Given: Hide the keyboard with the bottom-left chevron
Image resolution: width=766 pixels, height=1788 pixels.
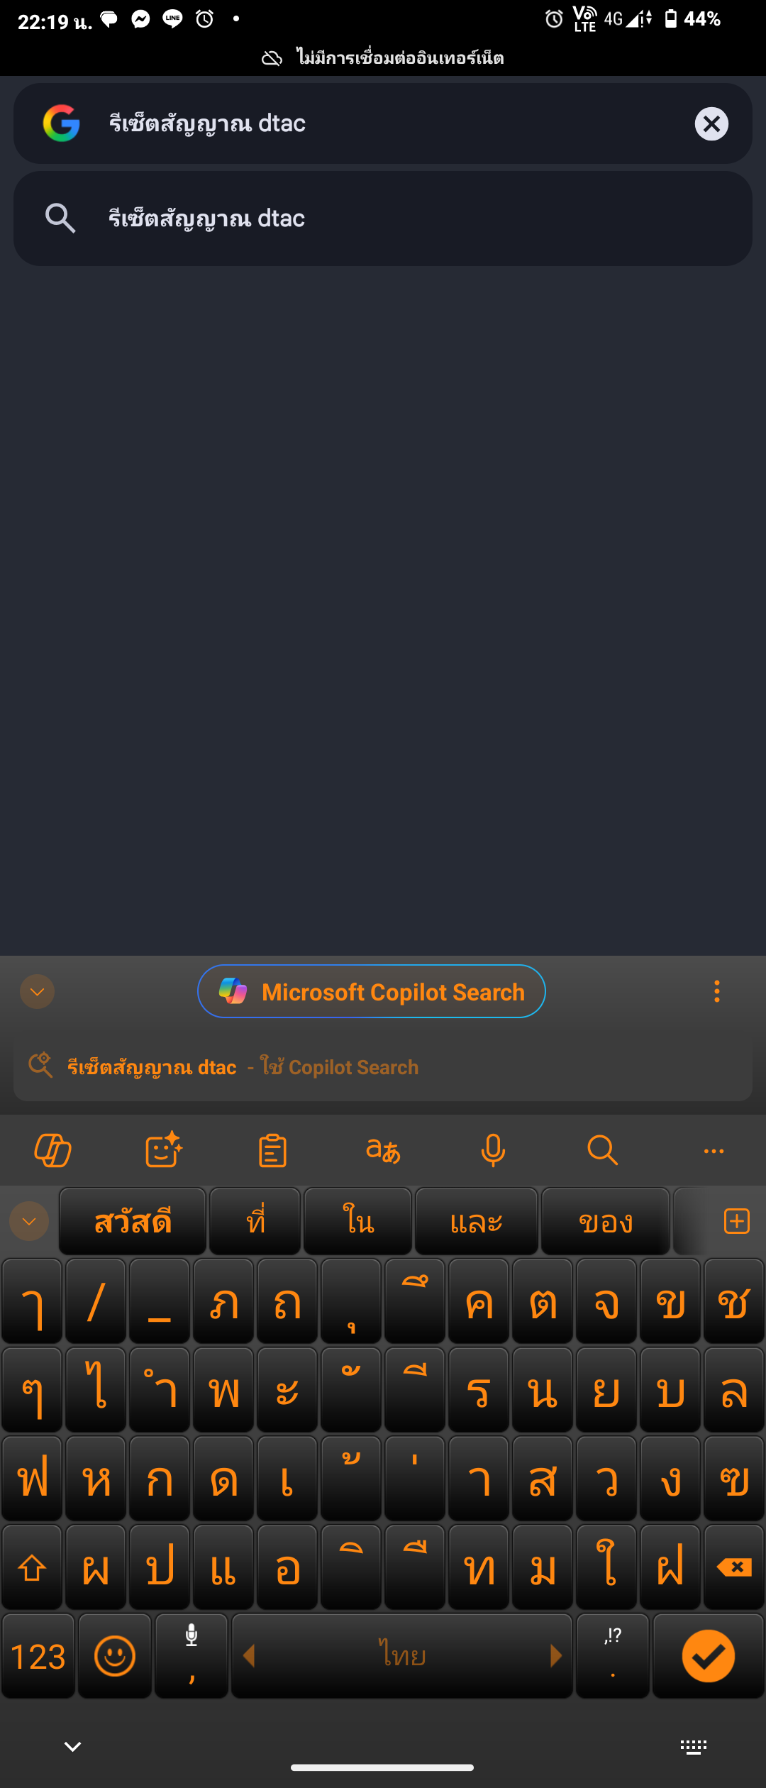Looking at the screenshot, I should click(72, 1746).
